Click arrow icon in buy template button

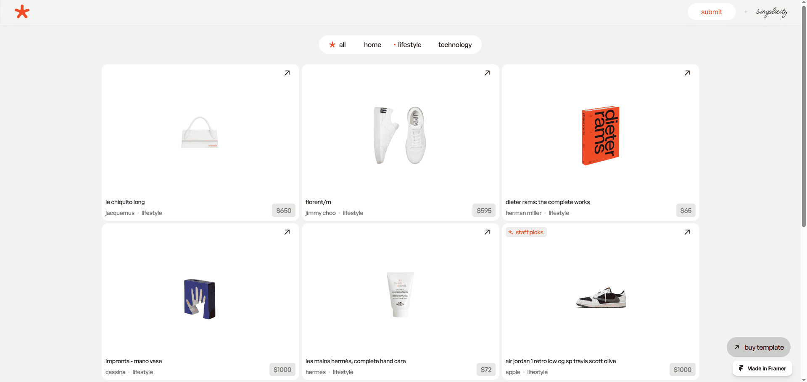[737, 347]
